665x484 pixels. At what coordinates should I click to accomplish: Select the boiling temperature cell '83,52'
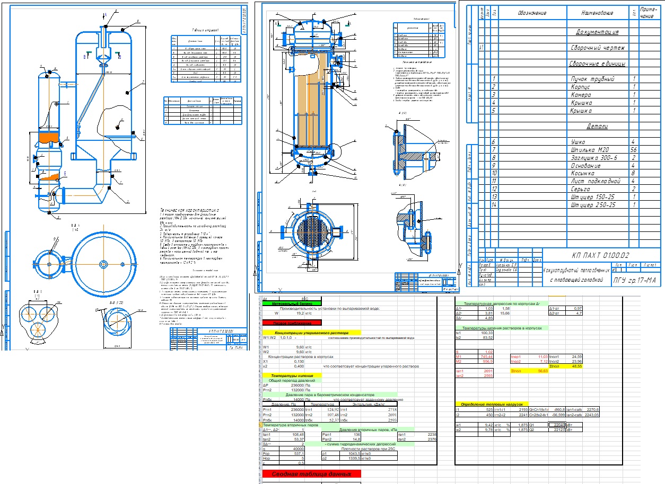486,337
